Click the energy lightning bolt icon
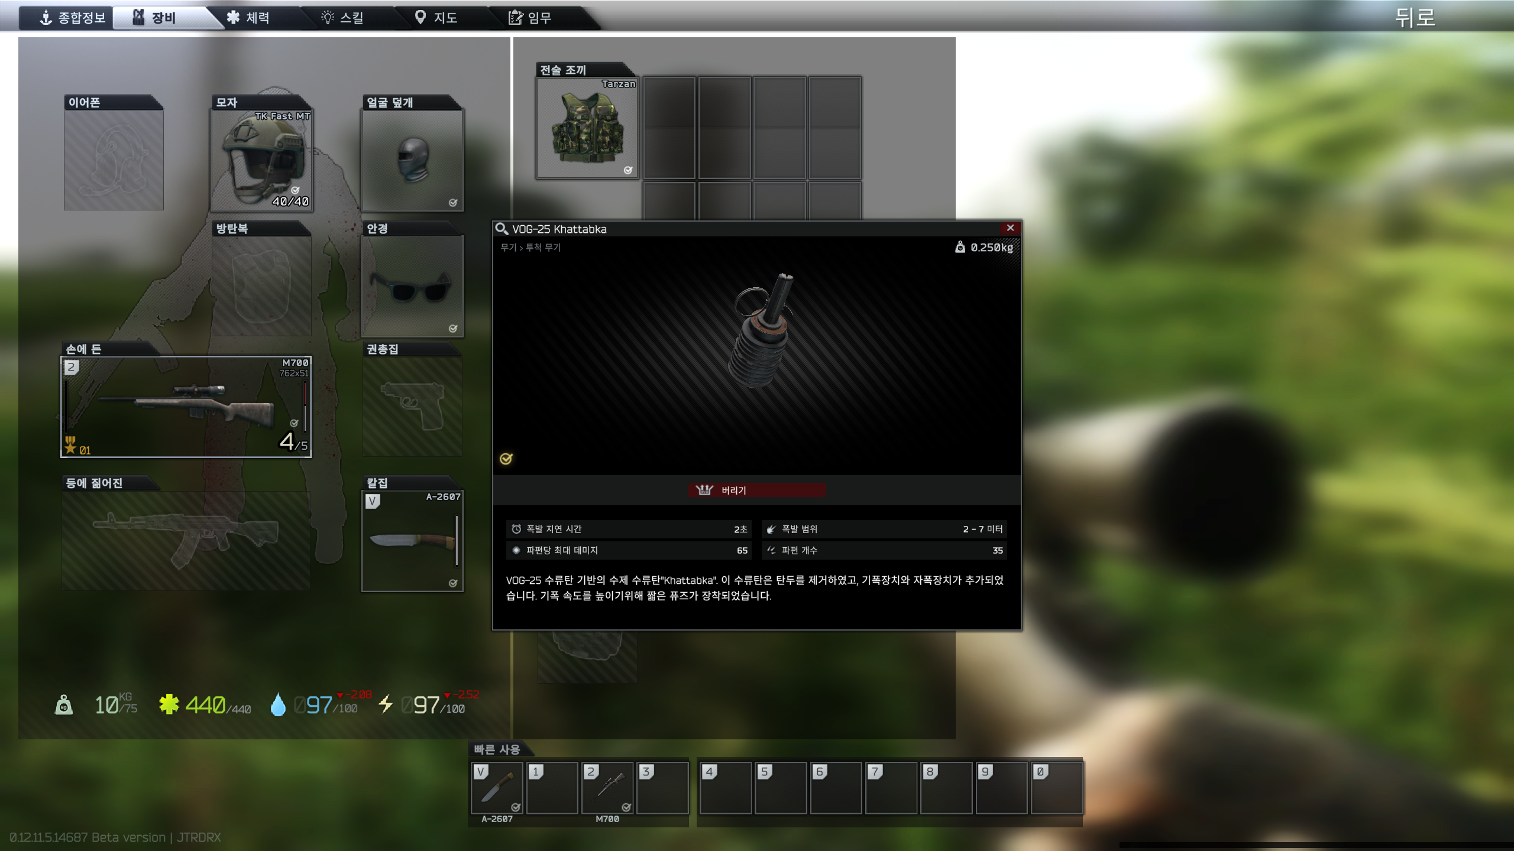1514x851 pixels. point(386,704)
